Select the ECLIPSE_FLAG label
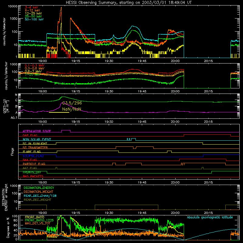This screenshot has width=243, height=243. [x=33, y=156]
